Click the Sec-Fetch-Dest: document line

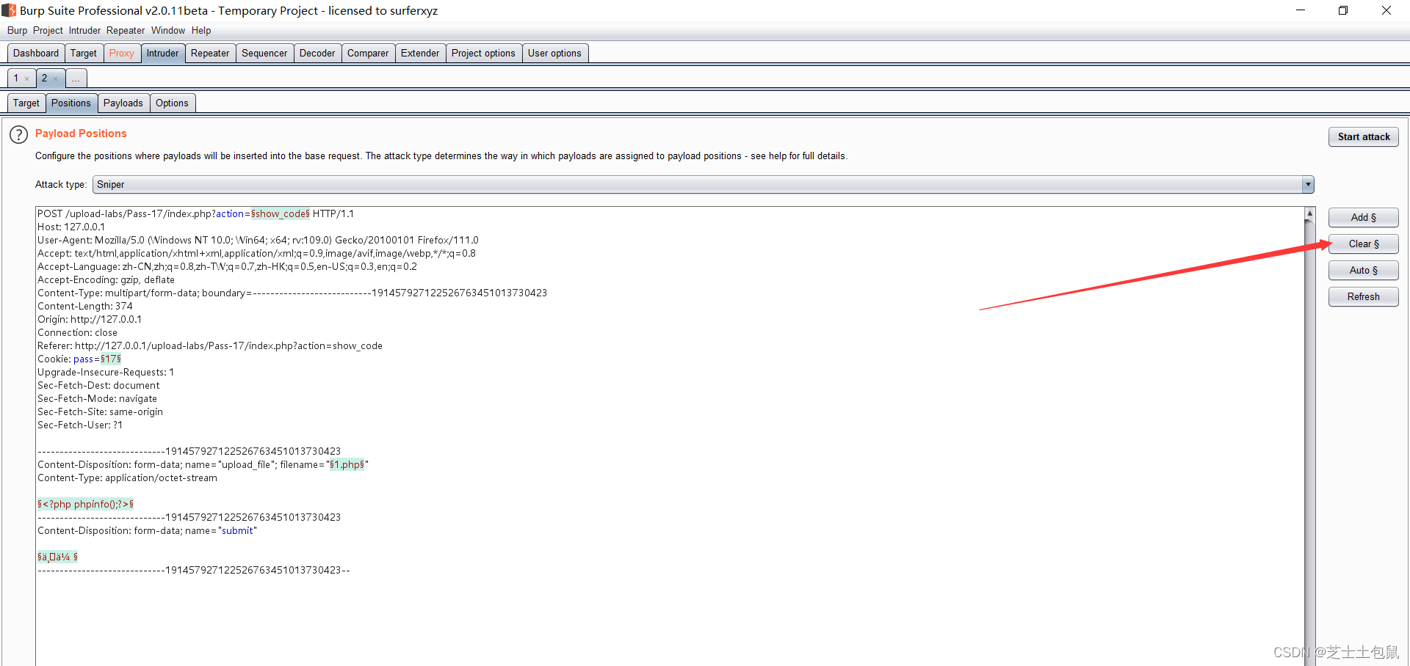pyautogui.click(x=98, y=385)
